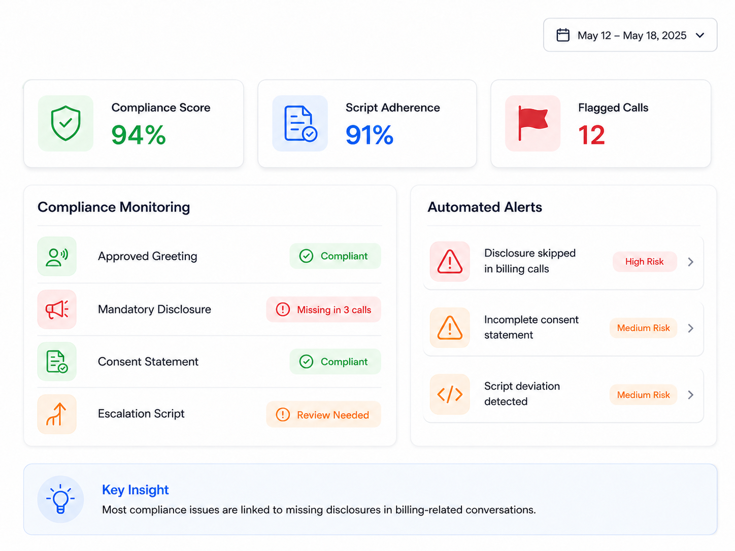Open the May 12 – May 18 date dropdown

[630, 35]
